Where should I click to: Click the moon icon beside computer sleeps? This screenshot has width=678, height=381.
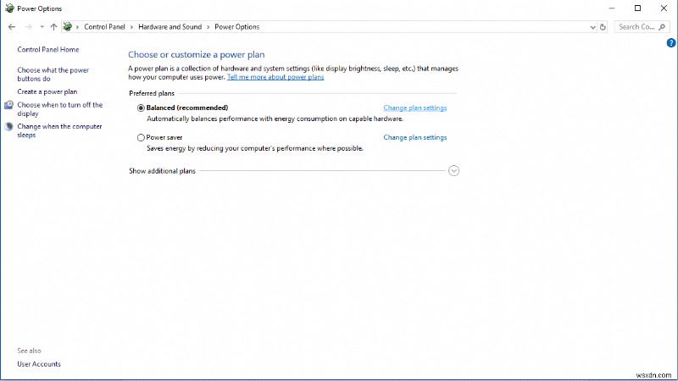pyautogui.click(x=8, y=126)
